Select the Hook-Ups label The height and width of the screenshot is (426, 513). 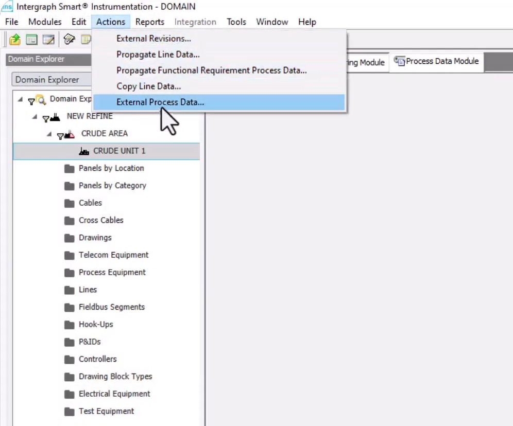coord(96,325)
